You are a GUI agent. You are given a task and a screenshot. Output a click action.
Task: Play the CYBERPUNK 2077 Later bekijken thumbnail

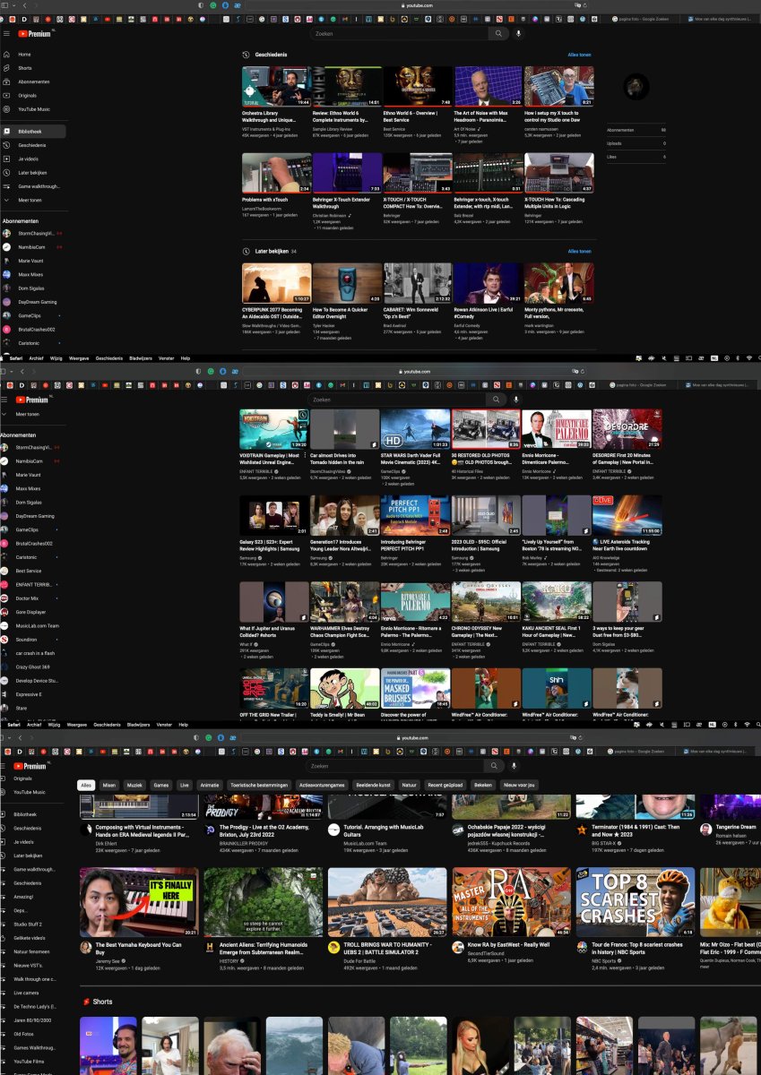pyautogui.click(x=277, y=282)
